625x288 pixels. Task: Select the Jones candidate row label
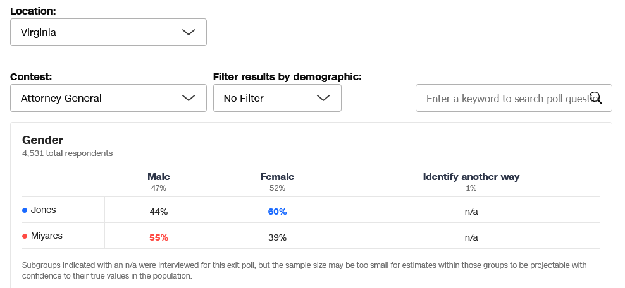[44, 210]
